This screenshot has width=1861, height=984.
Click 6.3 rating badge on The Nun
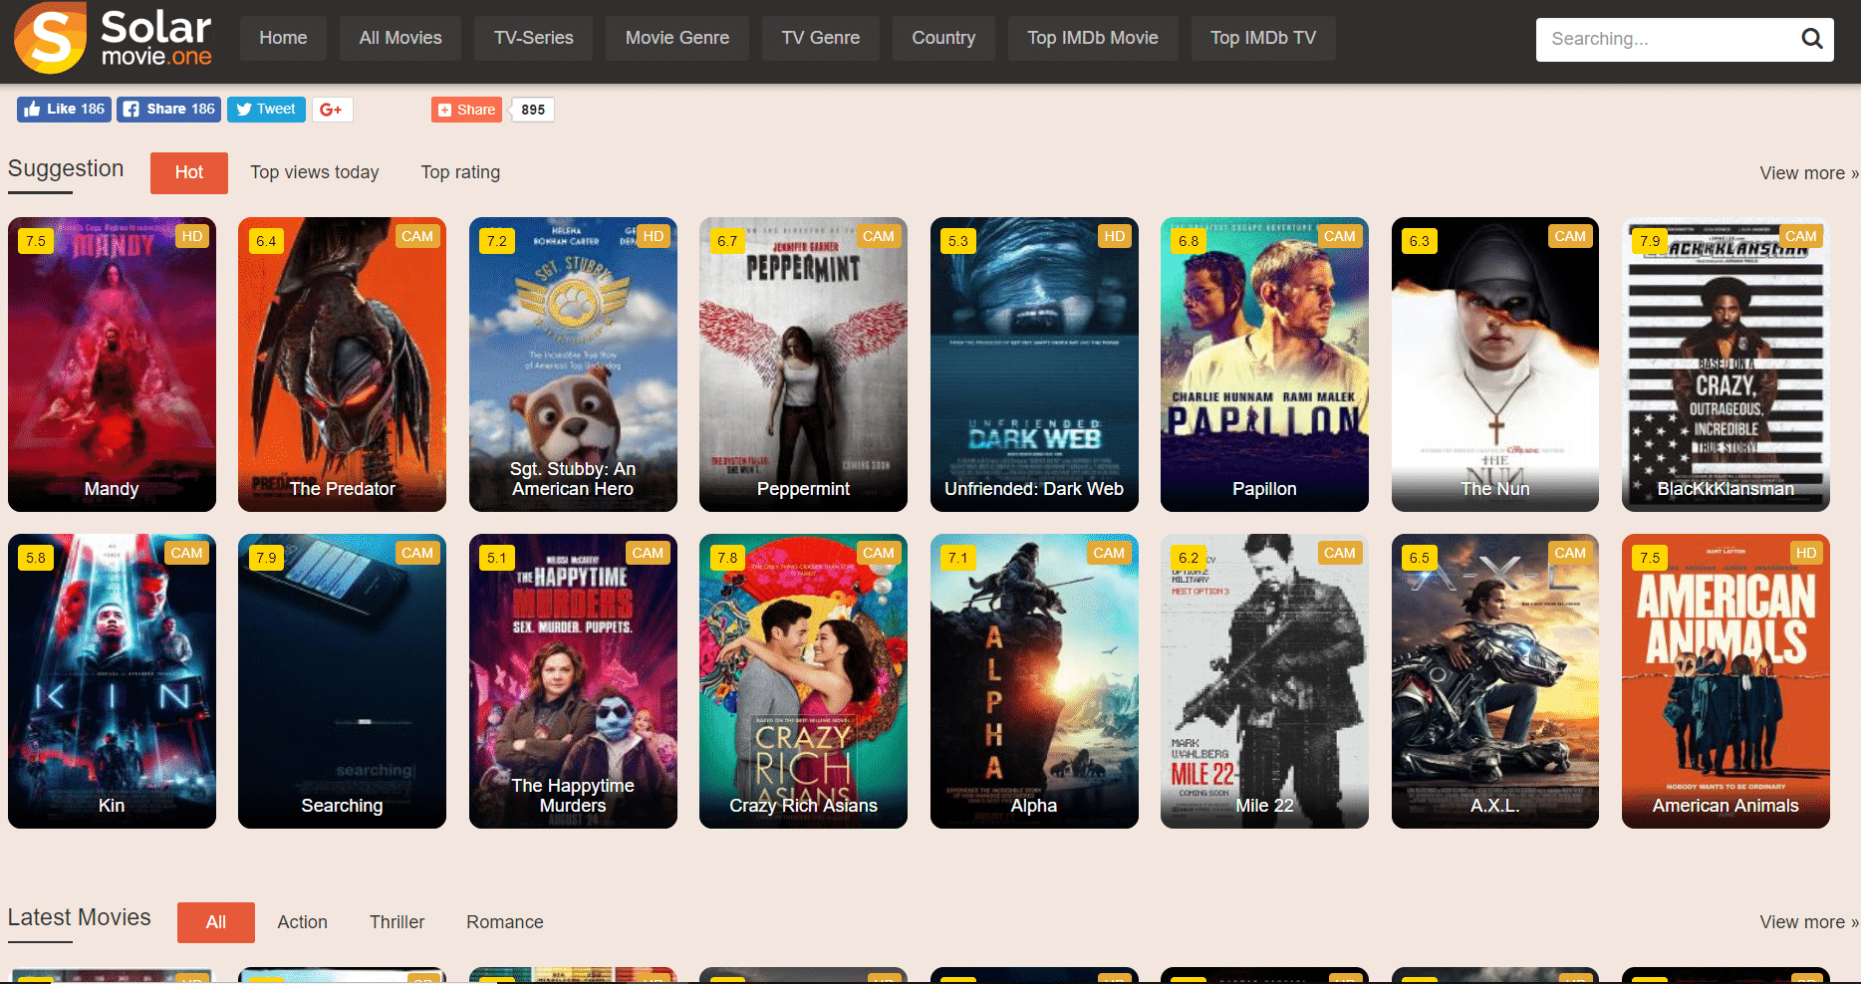[1420, 241]
